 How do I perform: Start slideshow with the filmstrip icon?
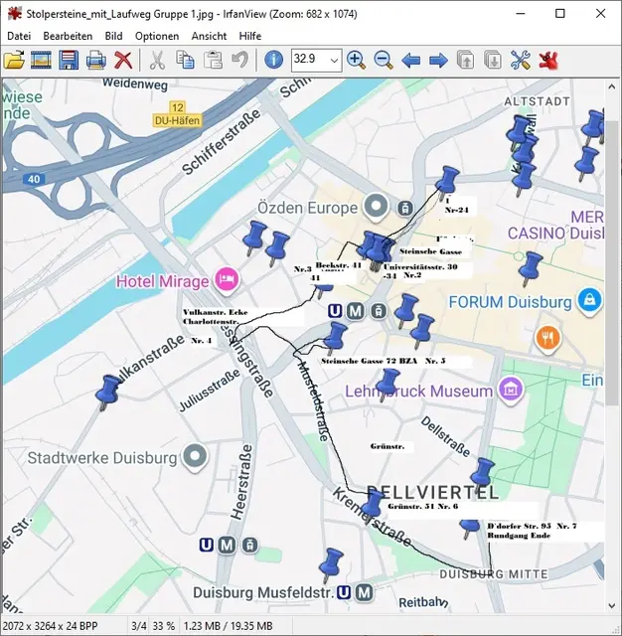(41, 61)
